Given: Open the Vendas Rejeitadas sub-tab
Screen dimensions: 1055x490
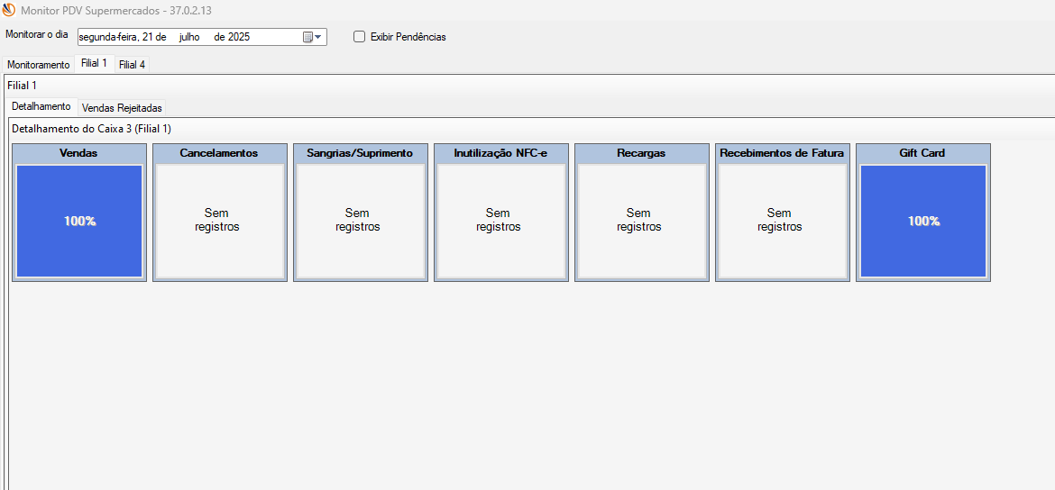Looking at the screenshot, I should pyautogui.click(x=122, y=107).
